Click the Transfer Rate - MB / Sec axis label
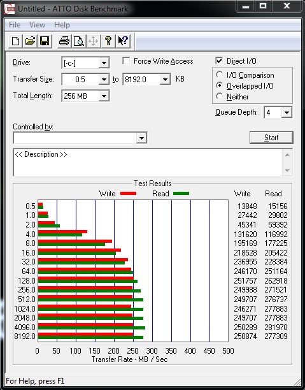Screen dimensions: 305x390 coord(129,359)
